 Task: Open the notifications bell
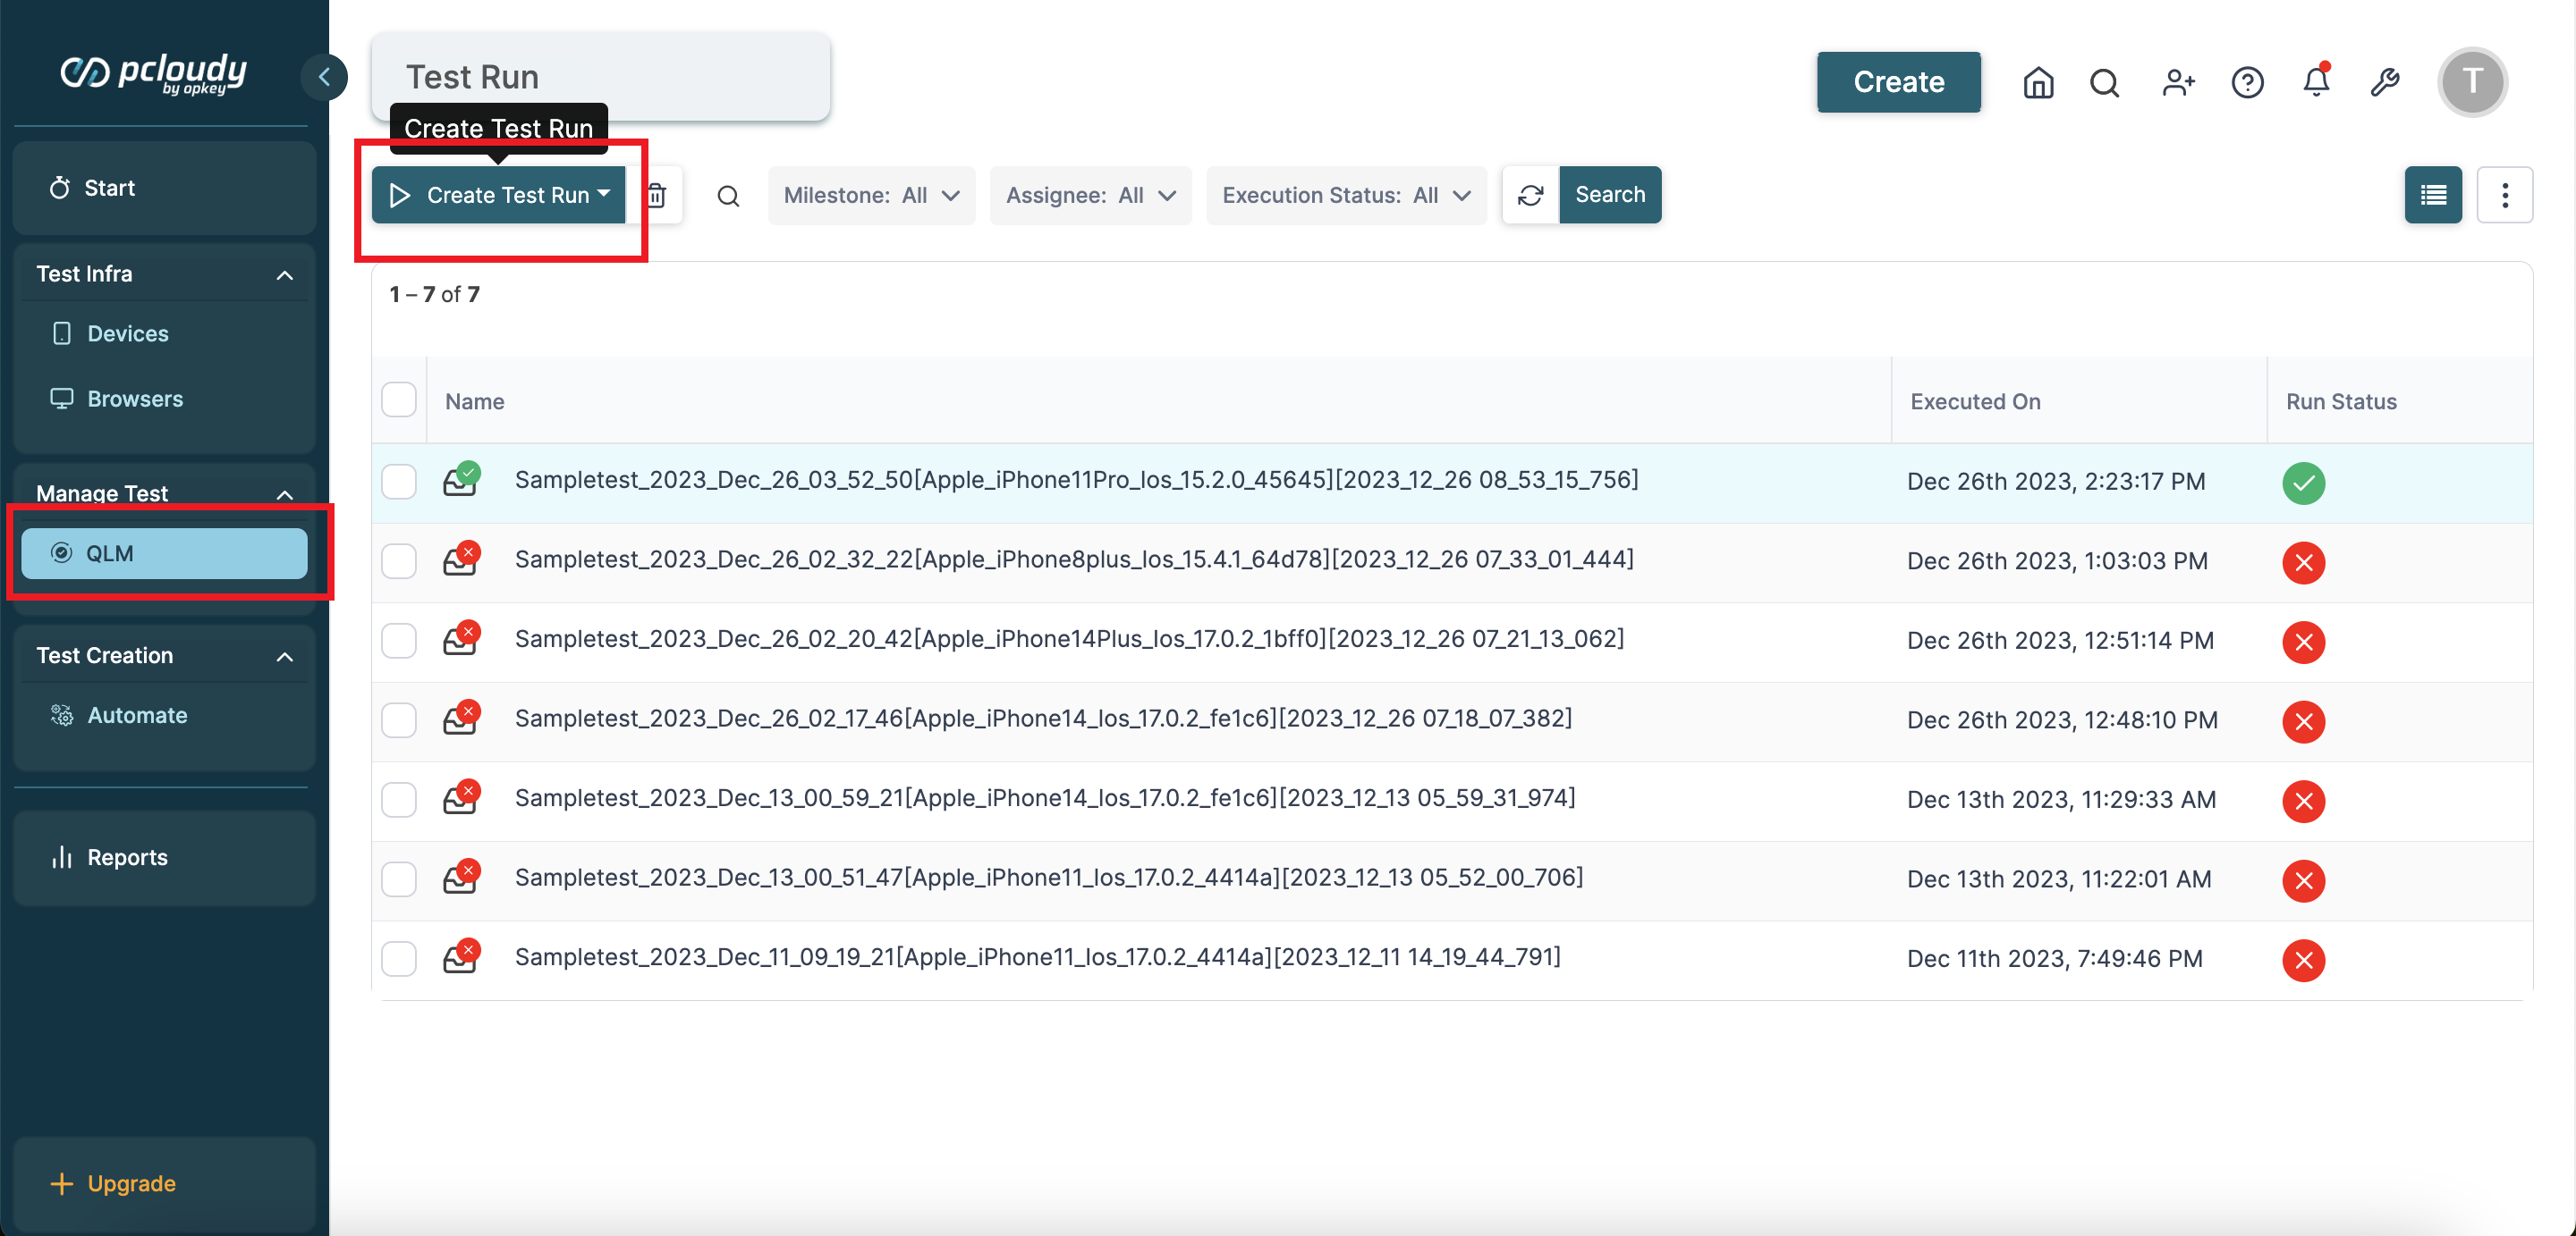click(x=2316, y=82)
